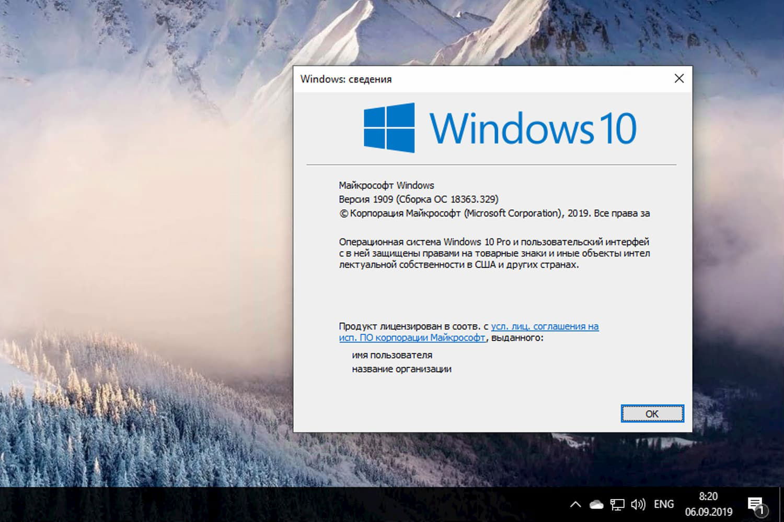Viewport: 784px width, 522px height.
Task: Click the 'исп. ПО корпорации Майкрософт' link portion
Action: click(412, 338)
